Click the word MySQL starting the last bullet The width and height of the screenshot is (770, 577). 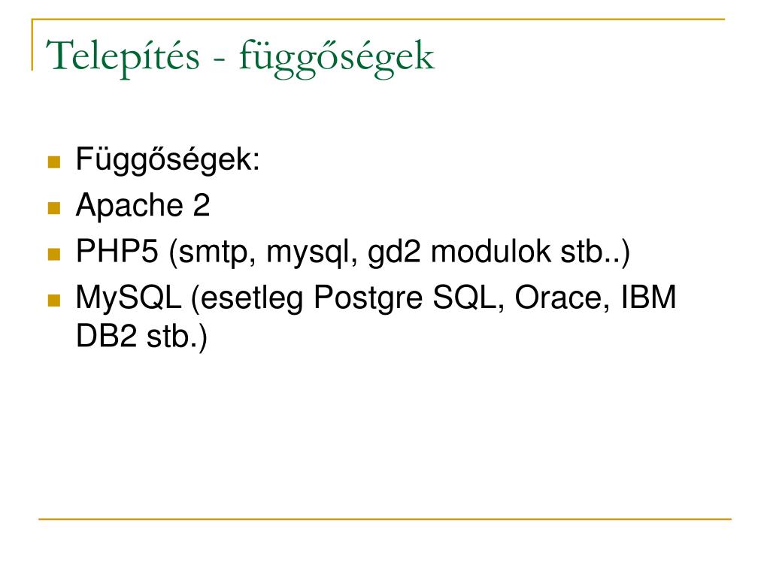click(129, 298)
